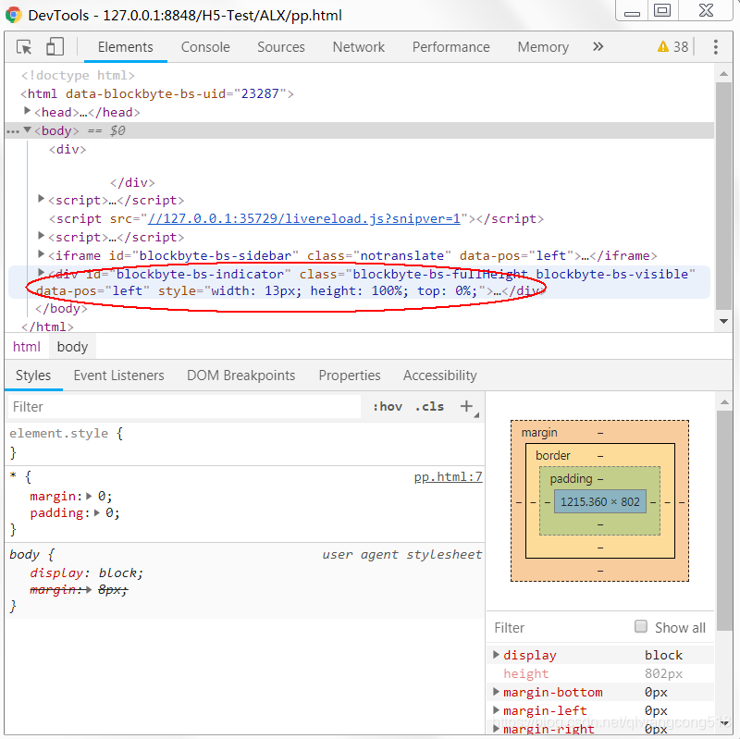Open the Accessibility sub-tab

pos(440,376)
